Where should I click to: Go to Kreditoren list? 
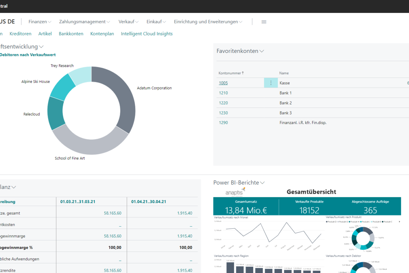point(20,33)
